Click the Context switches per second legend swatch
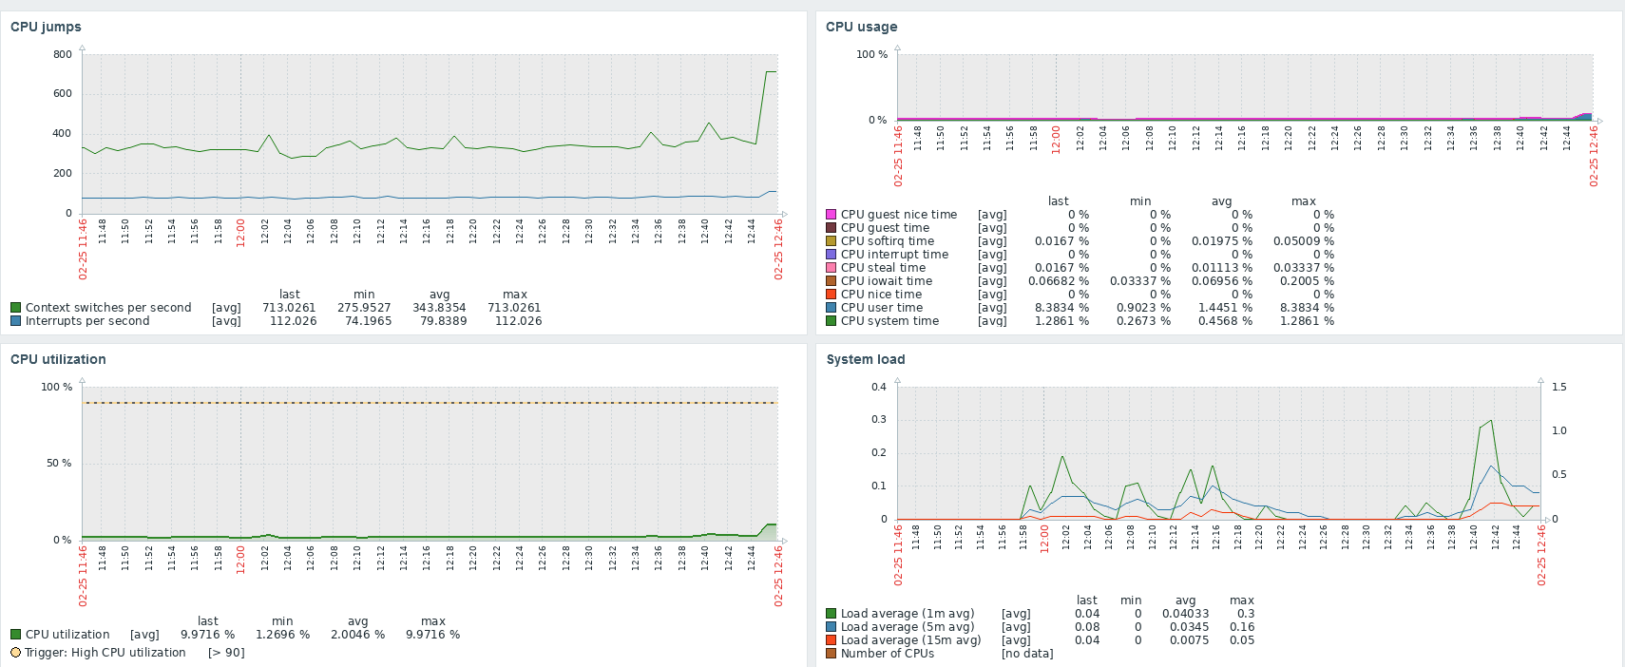The height and width of the screenshot is (667, 1625). click(15, 308)
